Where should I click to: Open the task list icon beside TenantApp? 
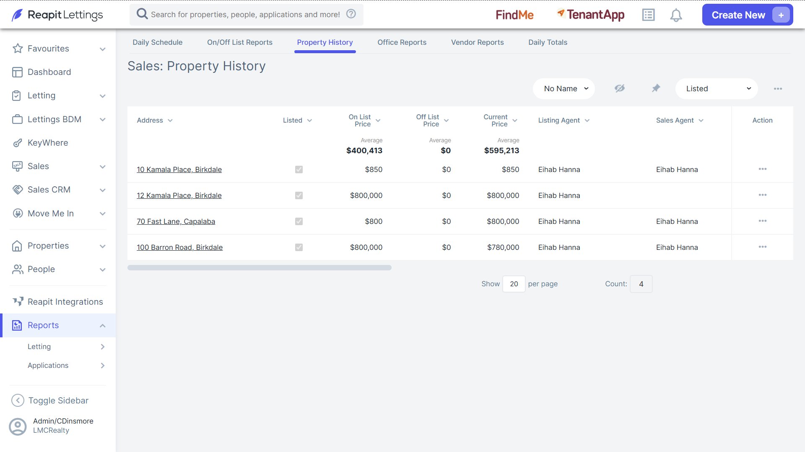coord(648,15)
